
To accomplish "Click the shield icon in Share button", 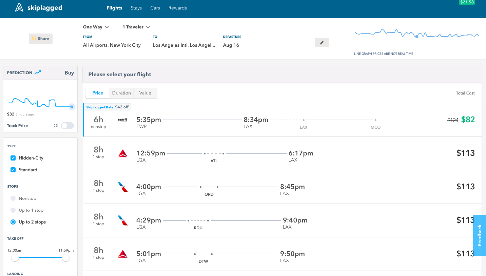I will click(34, 39).
